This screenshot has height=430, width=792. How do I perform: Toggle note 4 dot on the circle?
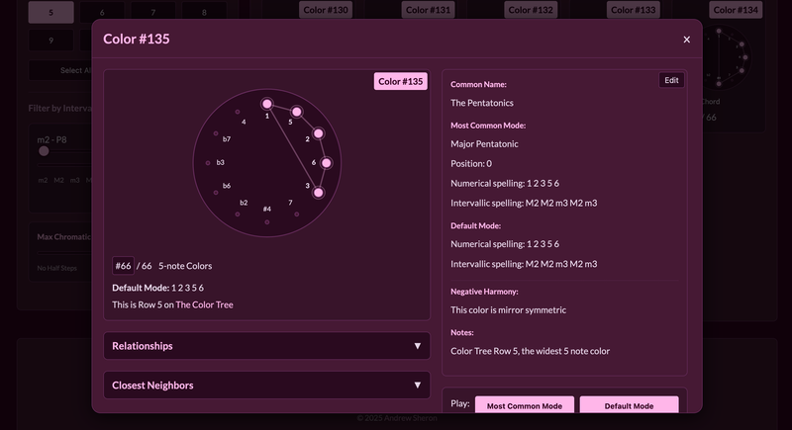click(x=238, y=112)
